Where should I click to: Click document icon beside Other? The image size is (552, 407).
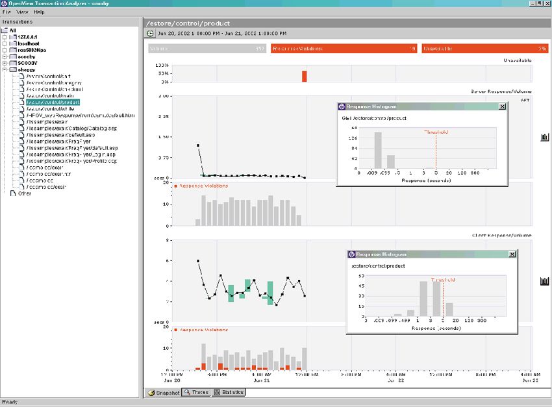(x=13, y=193)
